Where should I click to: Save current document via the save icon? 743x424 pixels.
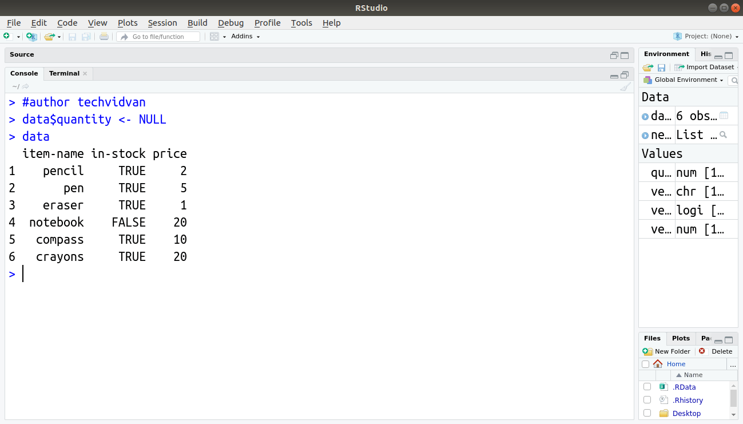click(x=72, y=36)
